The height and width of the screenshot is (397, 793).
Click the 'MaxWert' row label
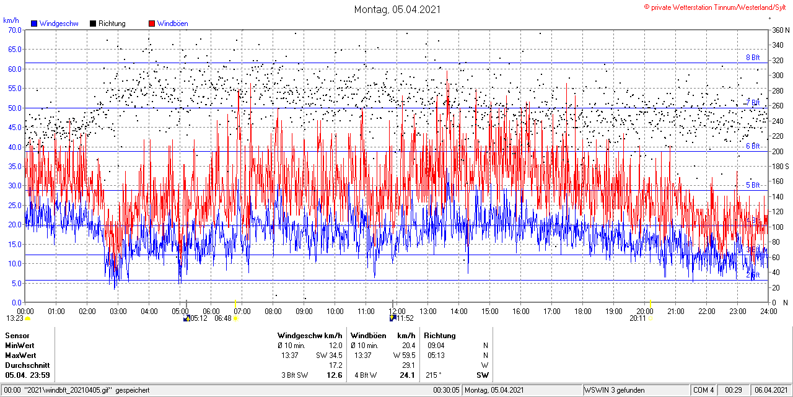pos(20,356)
